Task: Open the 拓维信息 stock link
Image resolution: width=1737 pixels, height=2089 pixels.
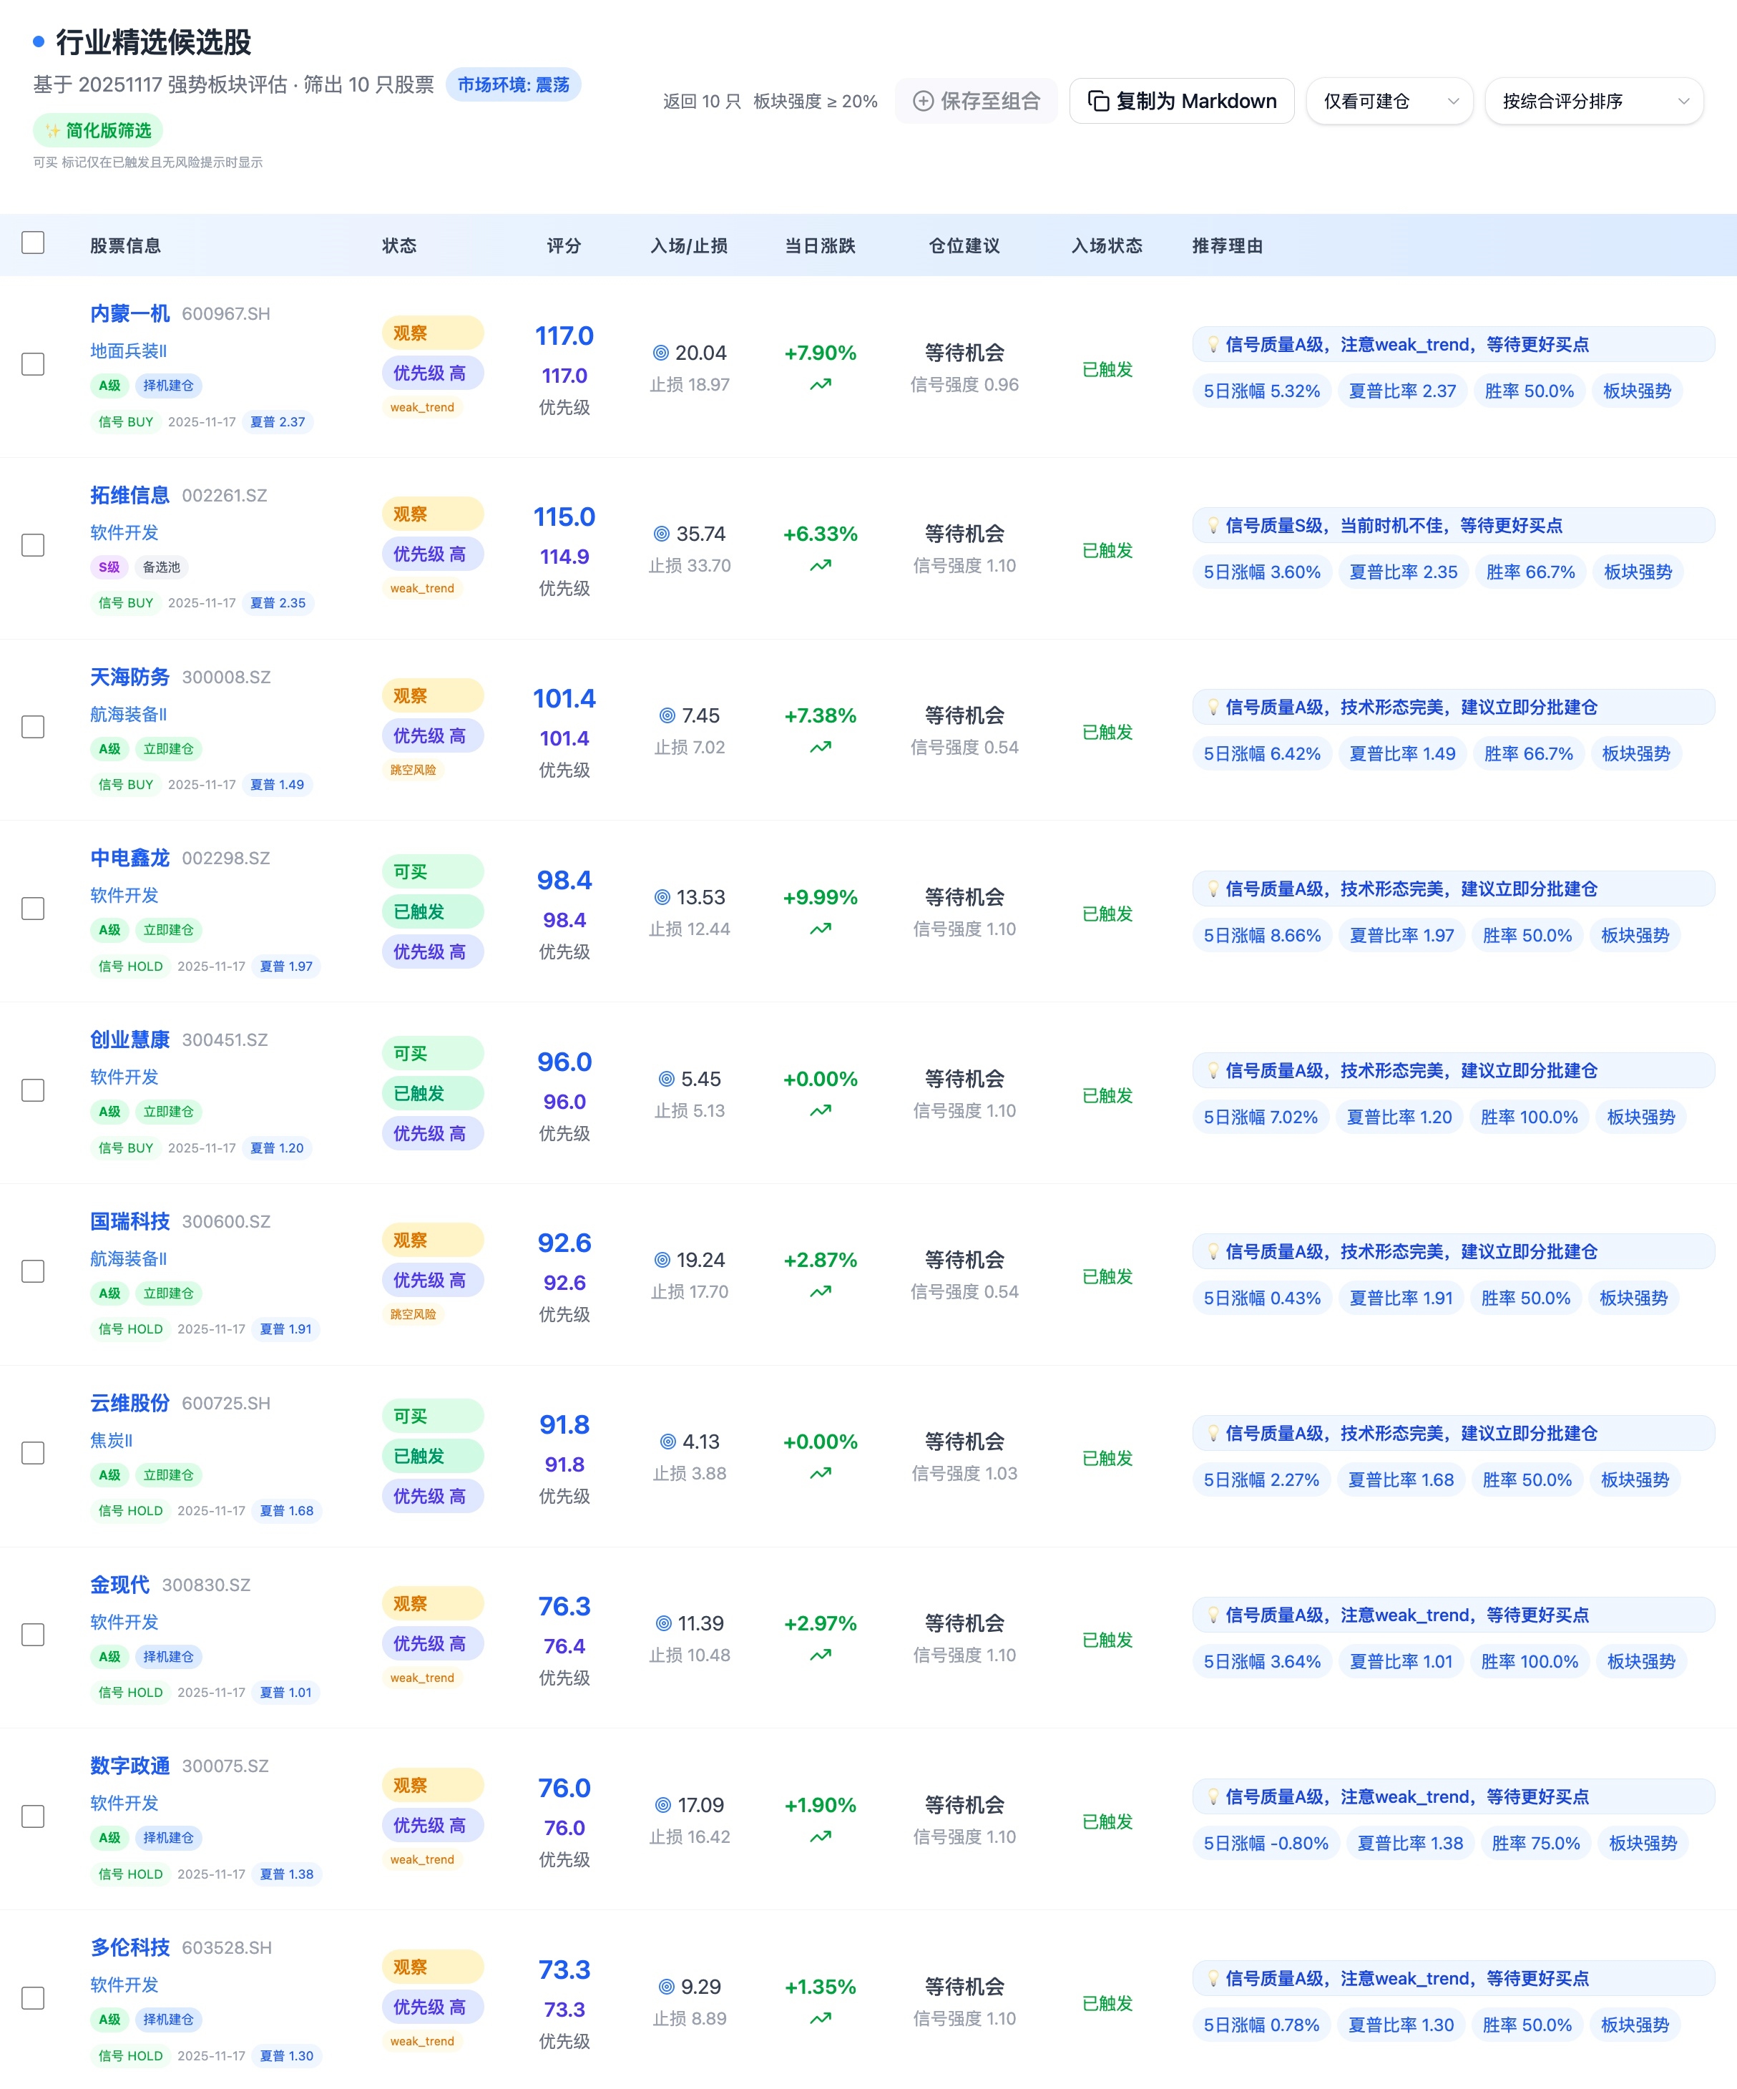Action: pyautogui.click(x=129, y=495)
